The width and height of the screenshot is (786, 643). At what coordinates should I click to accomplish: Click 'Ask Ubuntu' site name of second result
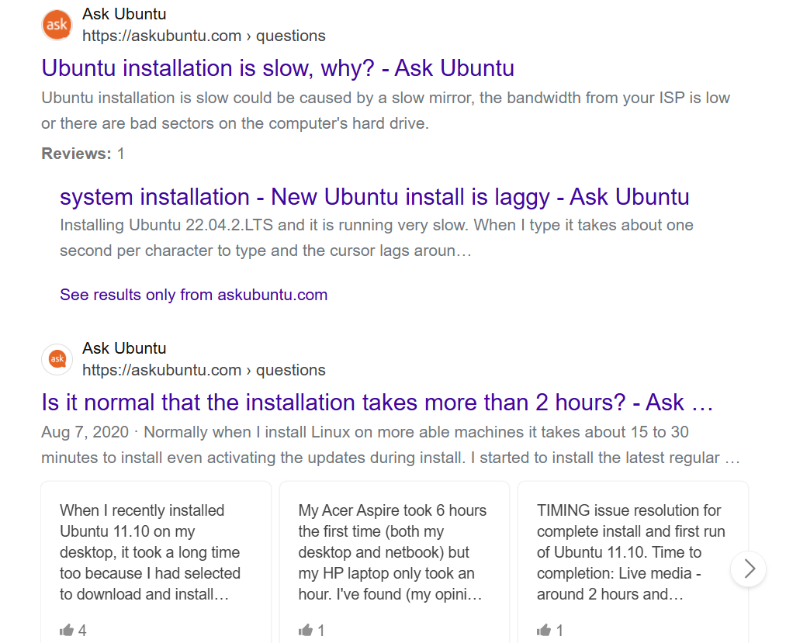(124, 348)
